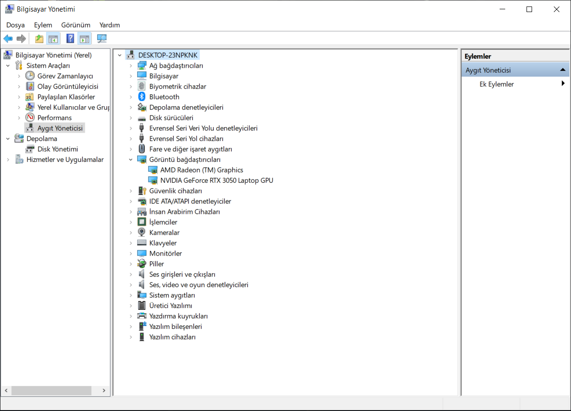Collapse Aygıt Yöneticisi section arrow in Eylemler

pyautogui.click(x=563, y=70)
